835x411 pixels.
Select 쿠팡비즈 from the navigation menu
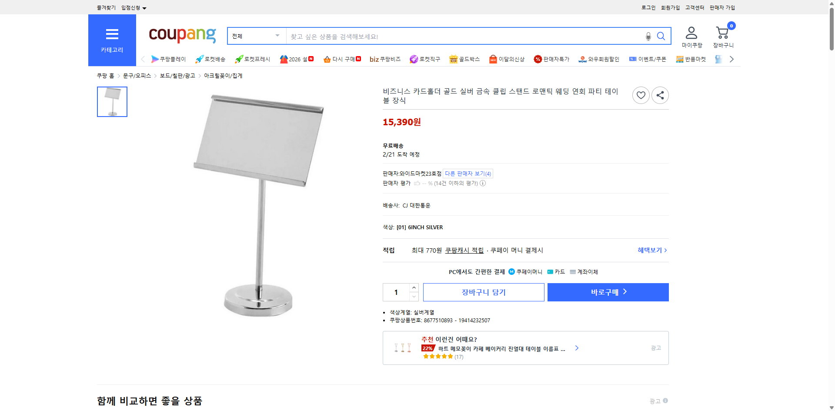click(x=385, y=59)
